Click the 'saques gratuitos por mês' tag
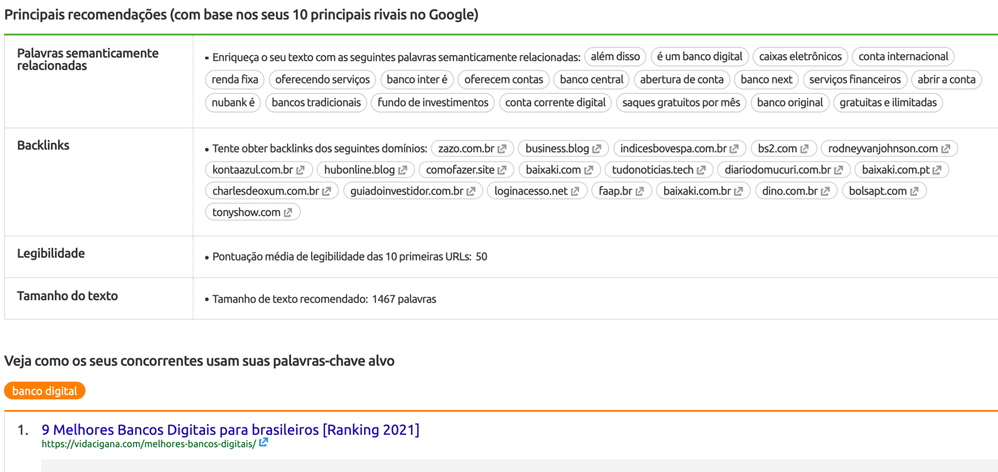The height and width of the screenshot is (472, 998). click(x=681, y=103)
